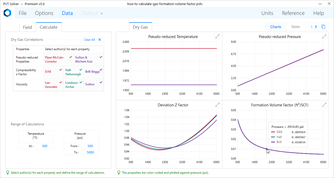Open the Options menu
The width and height of the screenshot is (334, 178).
tap(44, 13)
